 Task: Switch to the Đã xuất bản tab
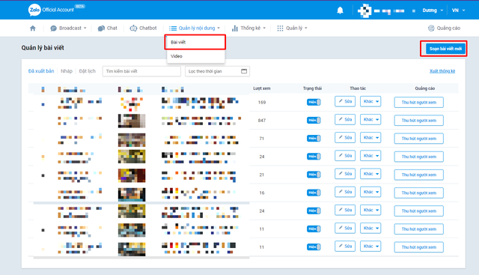click(x=41, y=71)
